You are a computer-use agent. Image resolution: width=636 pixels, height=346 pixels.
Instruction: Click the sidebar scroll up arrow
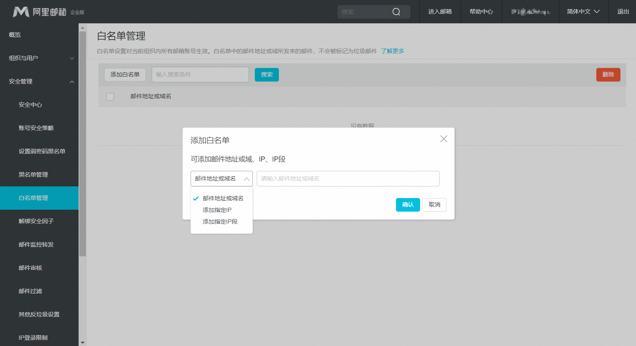(x=82, y=28)
